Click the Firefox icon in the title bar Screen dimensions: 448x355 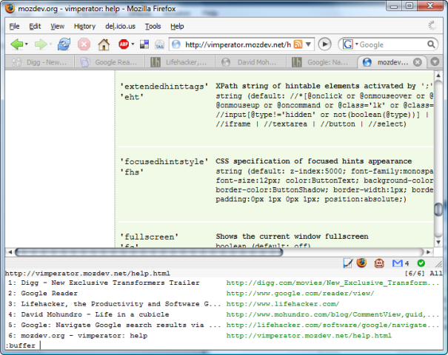(10, 8)
